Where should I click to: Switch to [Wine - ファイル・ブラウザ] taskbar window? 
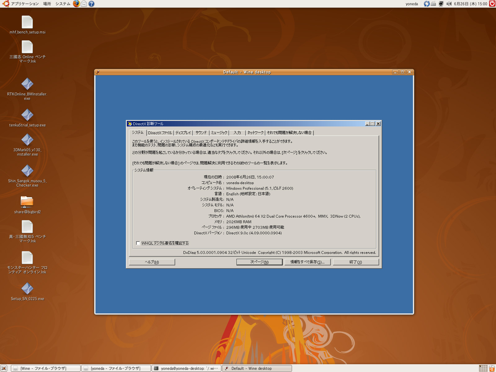[x=46, y=368]
